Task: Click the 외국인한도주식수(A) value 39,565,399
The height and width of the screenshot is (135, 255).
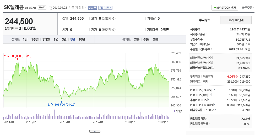Action: pos(243,58)
